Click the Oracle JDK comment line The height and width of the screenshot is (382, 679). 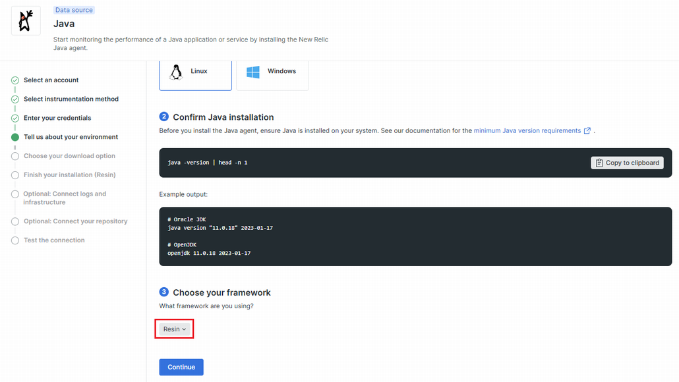click(187, 219)
